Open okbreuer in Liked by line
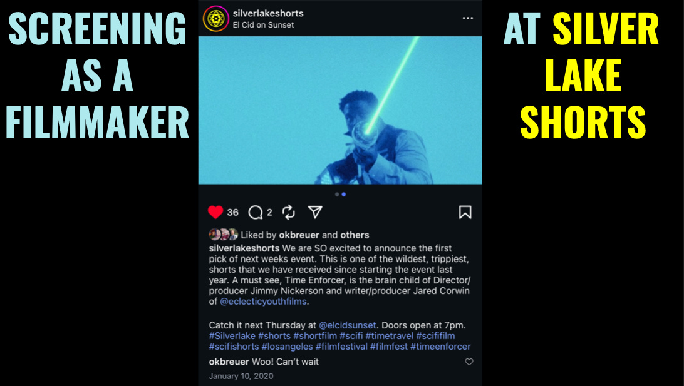Image resolution: width=684 pixels, height=386 pixels. (x=299, y=235)
